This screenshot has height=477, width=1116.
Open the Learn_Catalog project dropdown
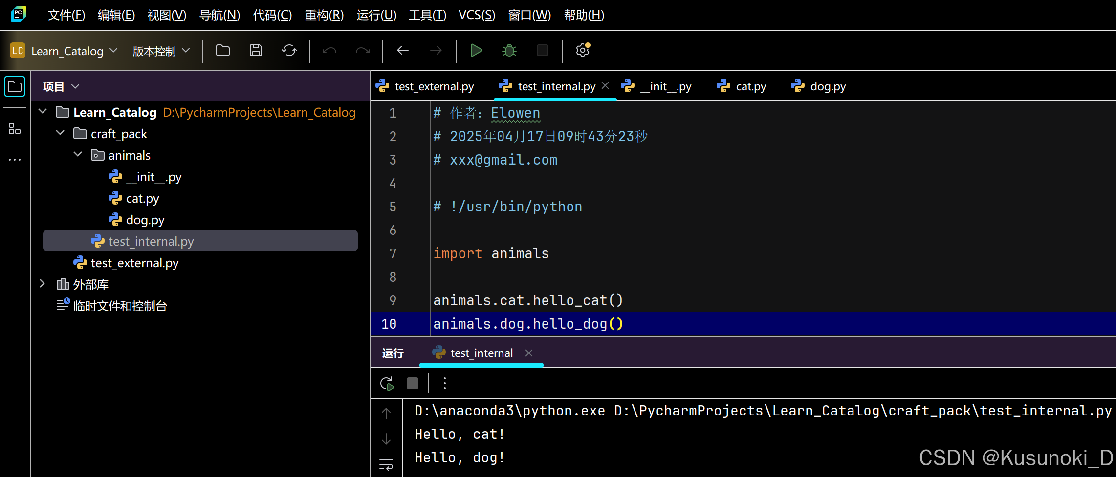click(64, 51)
